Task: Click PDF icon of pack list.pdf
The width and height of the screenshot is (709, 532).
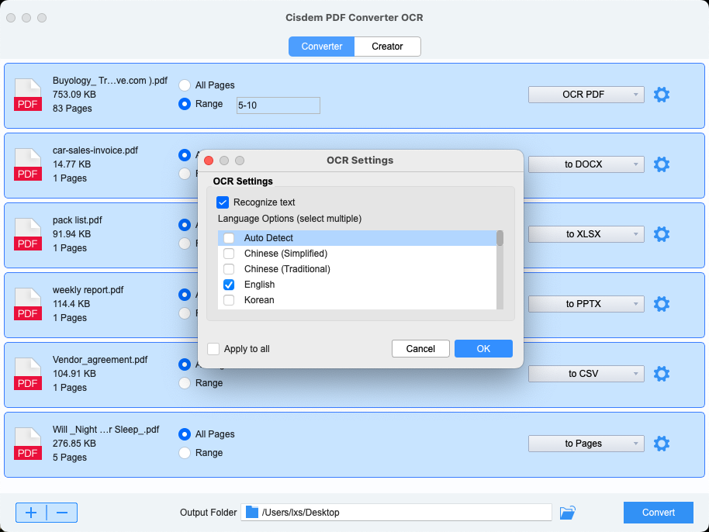Action: (28, 234)
